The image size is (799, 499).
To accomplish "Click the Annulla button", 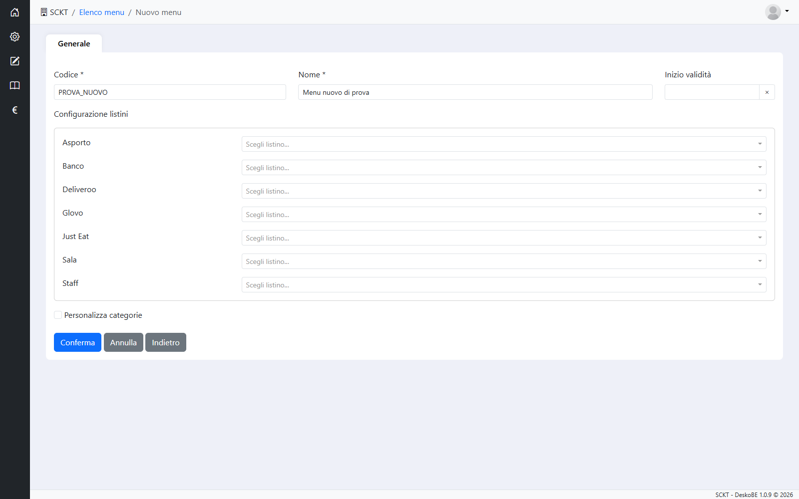I will [x=123, y=342].
